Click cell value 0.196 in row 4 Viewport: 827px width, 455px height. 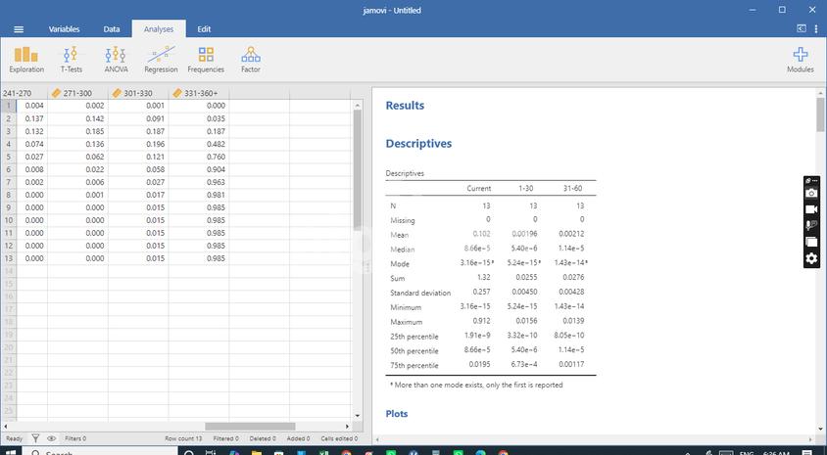(138, 144)
